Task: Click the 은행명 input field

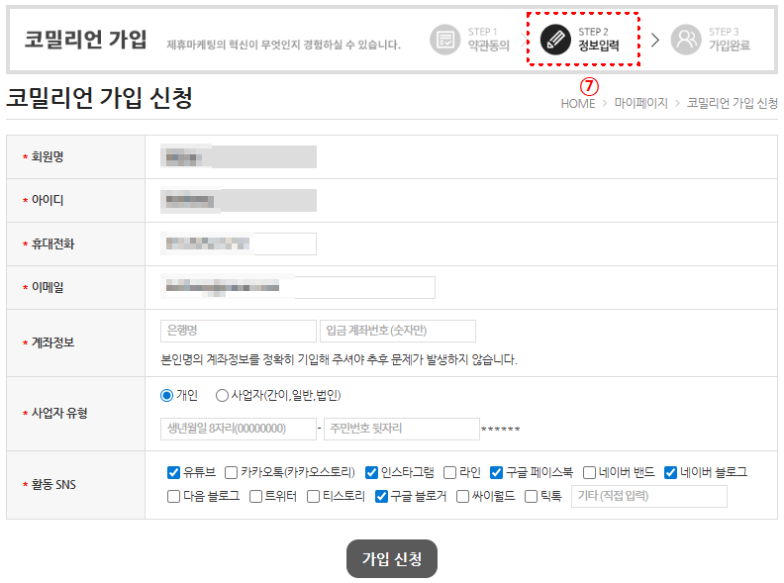Action: point(238,331)
